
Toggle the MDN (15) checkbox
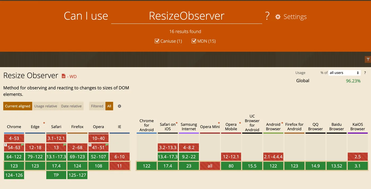click(x=194, y=41)
